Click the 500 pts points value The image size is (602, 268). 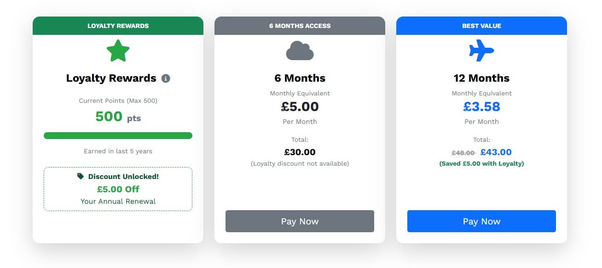pos(118,117)
